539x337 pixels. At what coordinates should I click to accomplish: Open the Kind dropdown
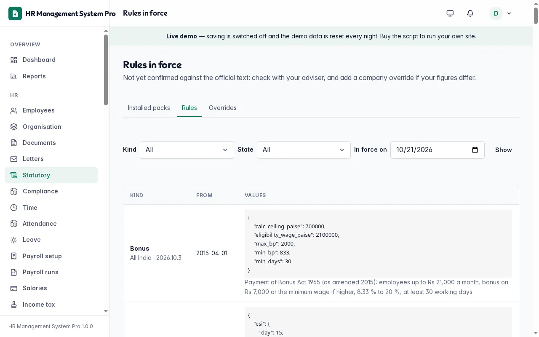coord(187,150)
